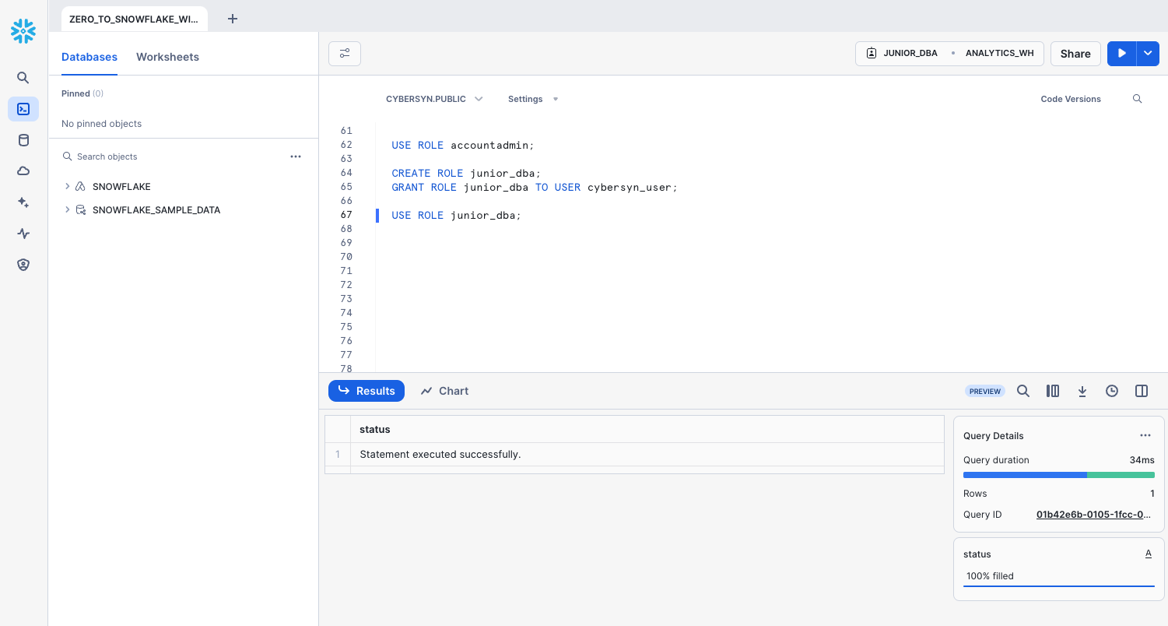Open the Marketplace cloud icon in the sidebar
The image size is (1168, 626).
(x=23, y=171)
